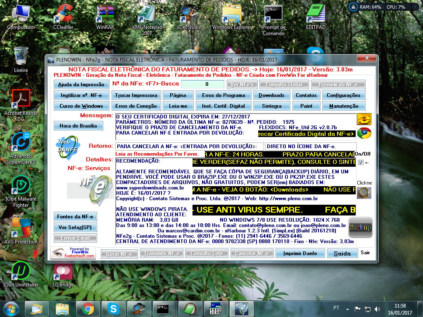Open Curso de Windows
Screen dimensions: 423x317
tap(81, 106)
